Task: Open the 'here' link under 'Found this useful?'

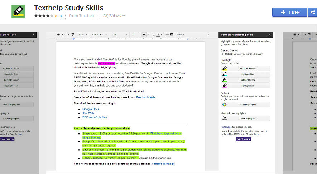Action: [x=256, y=134]
